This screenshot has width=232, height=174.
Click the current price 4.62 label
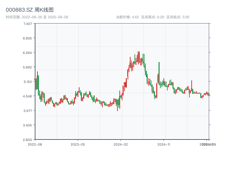(x=127, y=17)
